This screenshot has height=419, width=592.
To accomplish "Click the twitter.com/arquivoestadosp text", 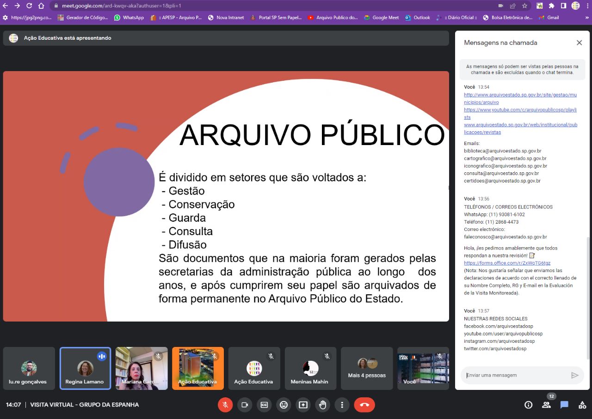I will [495, 349].
